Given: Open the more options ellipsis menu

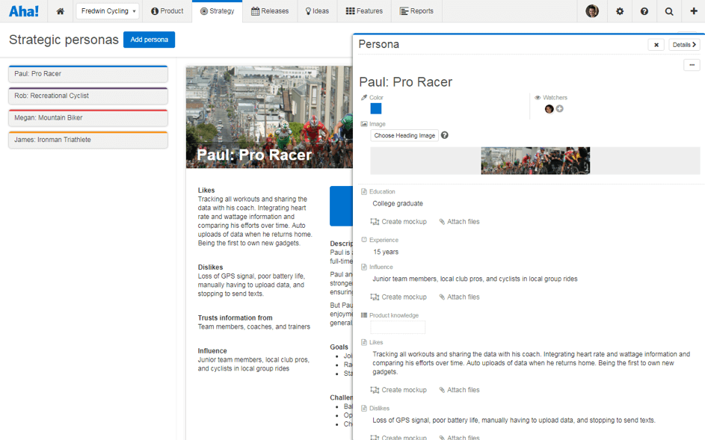Looking at the screenshot, I should coord(692,65).
